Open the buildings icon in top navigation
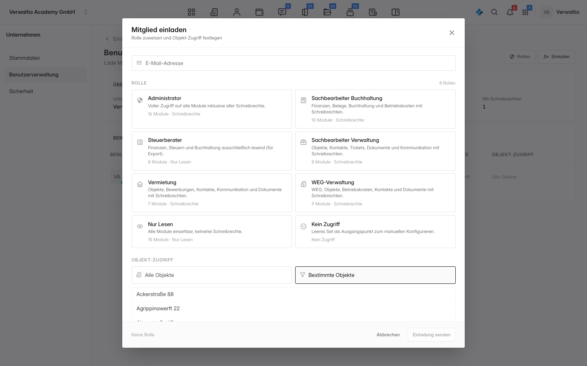Image resolution: width=587 pixels, height=366 pixels. tap(214, 12)
